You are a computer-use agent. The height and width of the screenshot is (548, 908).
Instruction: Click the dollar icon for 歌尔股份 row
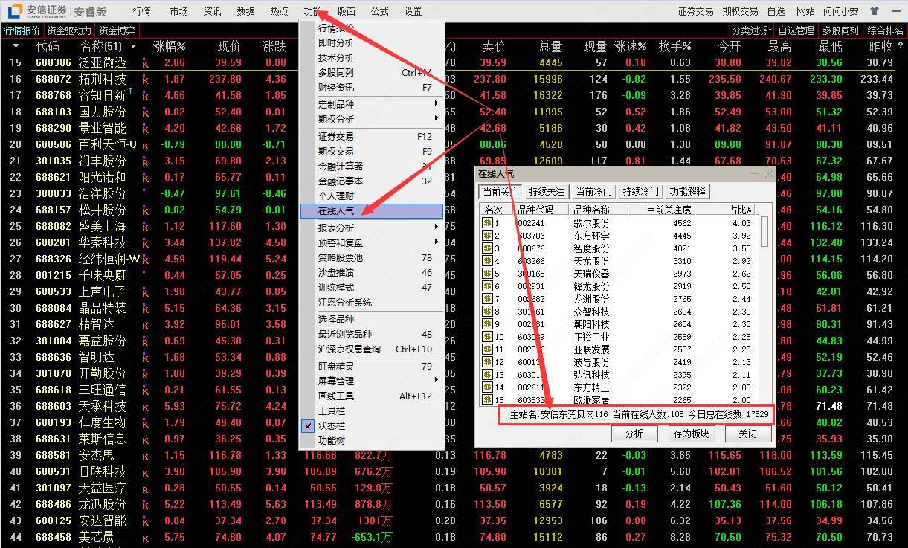(488, 223)
